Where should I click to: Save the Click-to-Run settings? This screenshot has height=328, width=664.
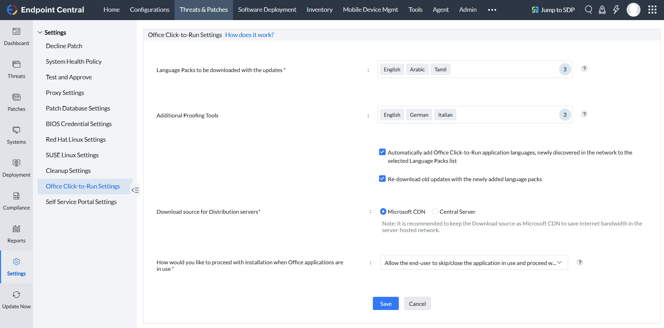386,304
